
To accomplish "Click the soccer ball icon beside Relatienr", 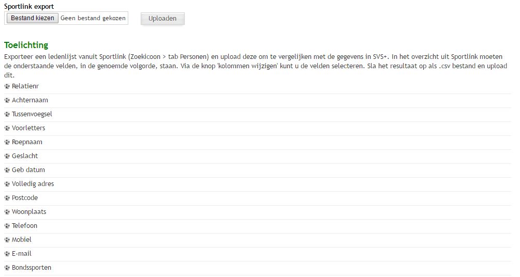I will tap(7, 86).
